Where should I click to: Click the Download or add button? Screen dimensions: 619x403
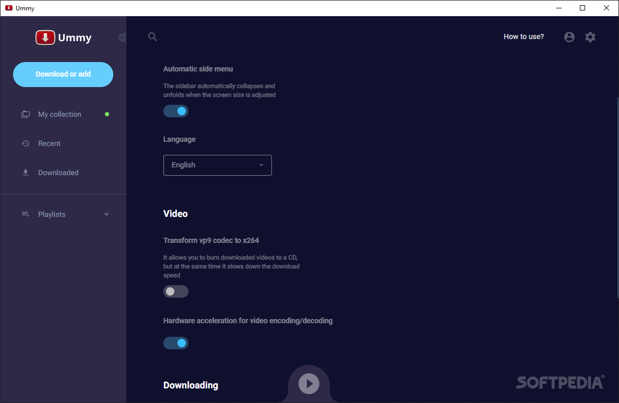point(63,75)
